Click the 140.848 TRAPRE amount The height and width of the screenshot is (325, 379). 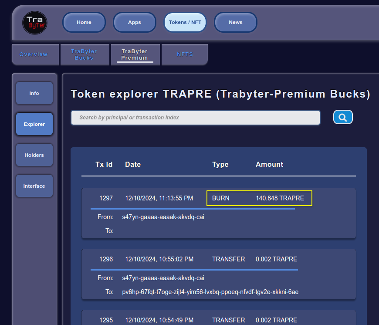pos(280,198)
